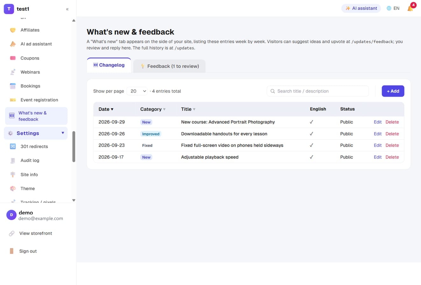
Task: Click the Affiliates handshake icon
Action: (13, 30)
